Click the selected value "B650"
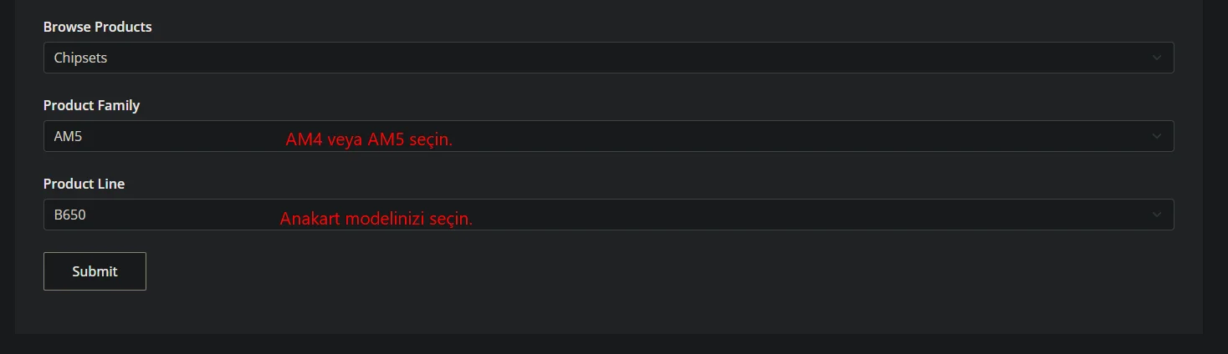 [x=70, y=215]
